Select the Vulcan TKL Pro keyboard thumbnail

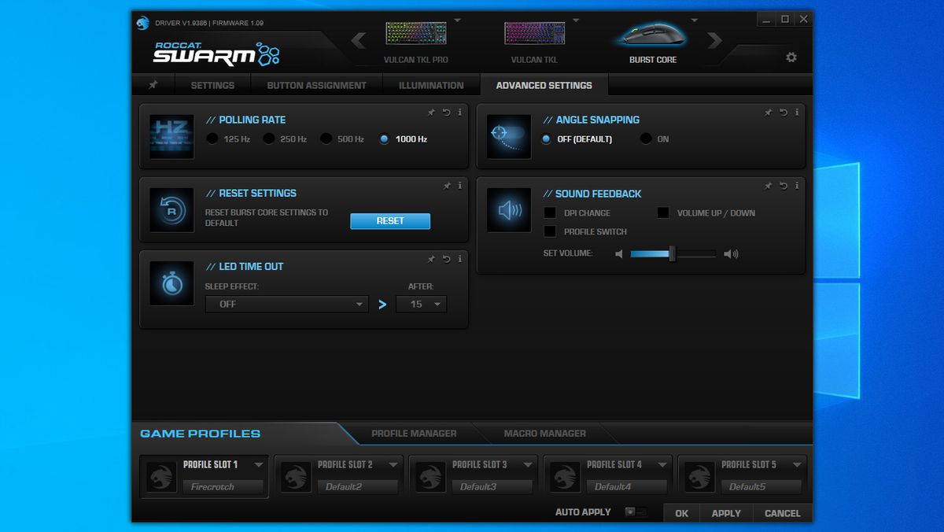pos(416,33)
